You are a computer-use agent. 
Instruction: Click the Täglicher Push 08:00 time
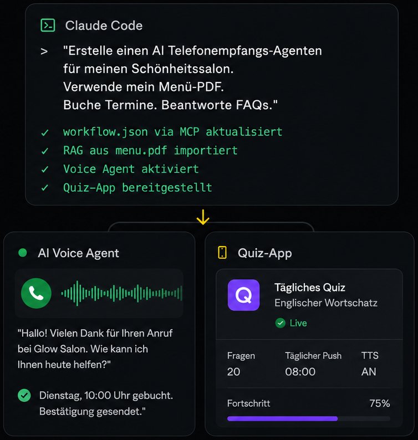(x=300, y=372)
